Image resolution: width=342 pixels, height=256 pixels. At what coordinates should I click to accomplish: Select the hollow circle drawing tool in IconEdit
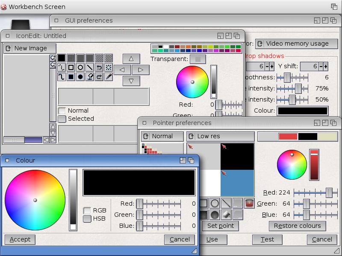pos(80,67)
